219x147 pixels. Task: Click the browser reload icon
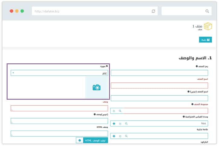tap(153, 11)
